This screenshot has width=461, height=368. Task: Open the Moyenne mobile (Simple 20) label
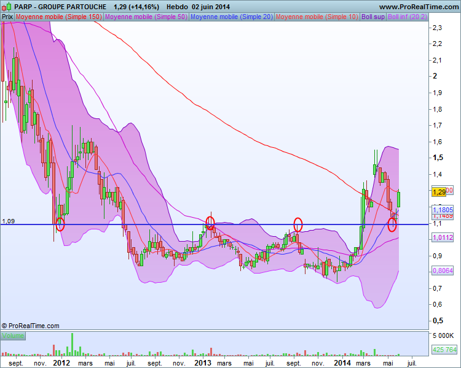(232, 17)
